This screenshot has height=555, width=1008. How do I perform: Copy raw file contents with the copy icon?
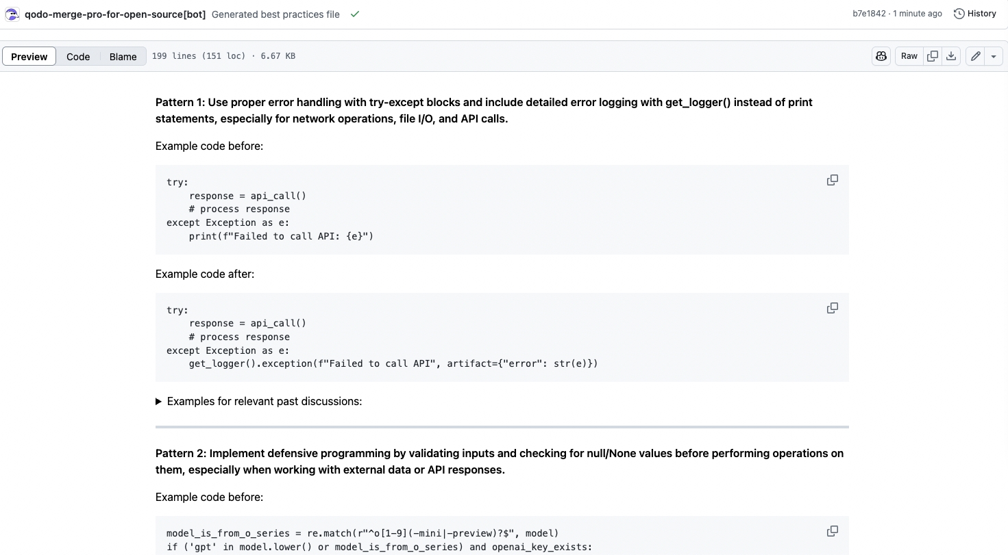(933, 56)
